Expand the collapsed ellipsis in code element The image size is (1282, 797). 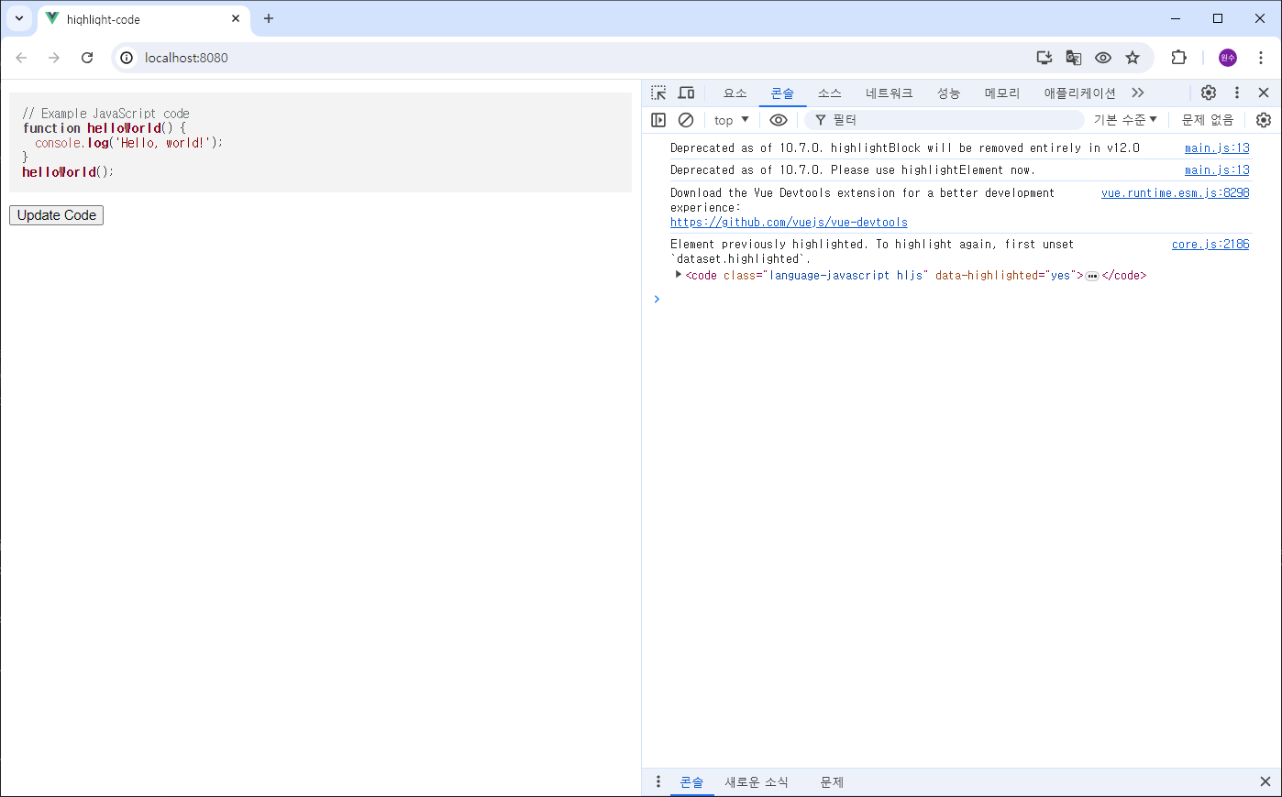point(1092,276)
